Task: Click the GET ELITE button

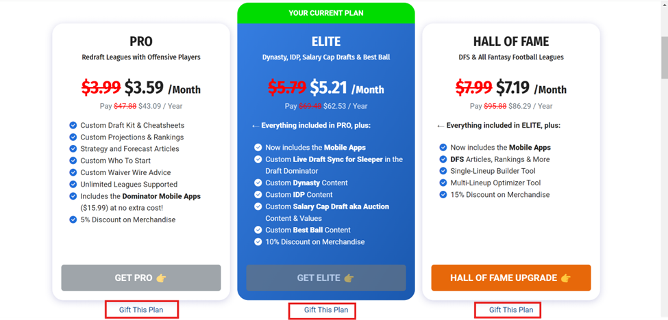Action: click(326, 278)
